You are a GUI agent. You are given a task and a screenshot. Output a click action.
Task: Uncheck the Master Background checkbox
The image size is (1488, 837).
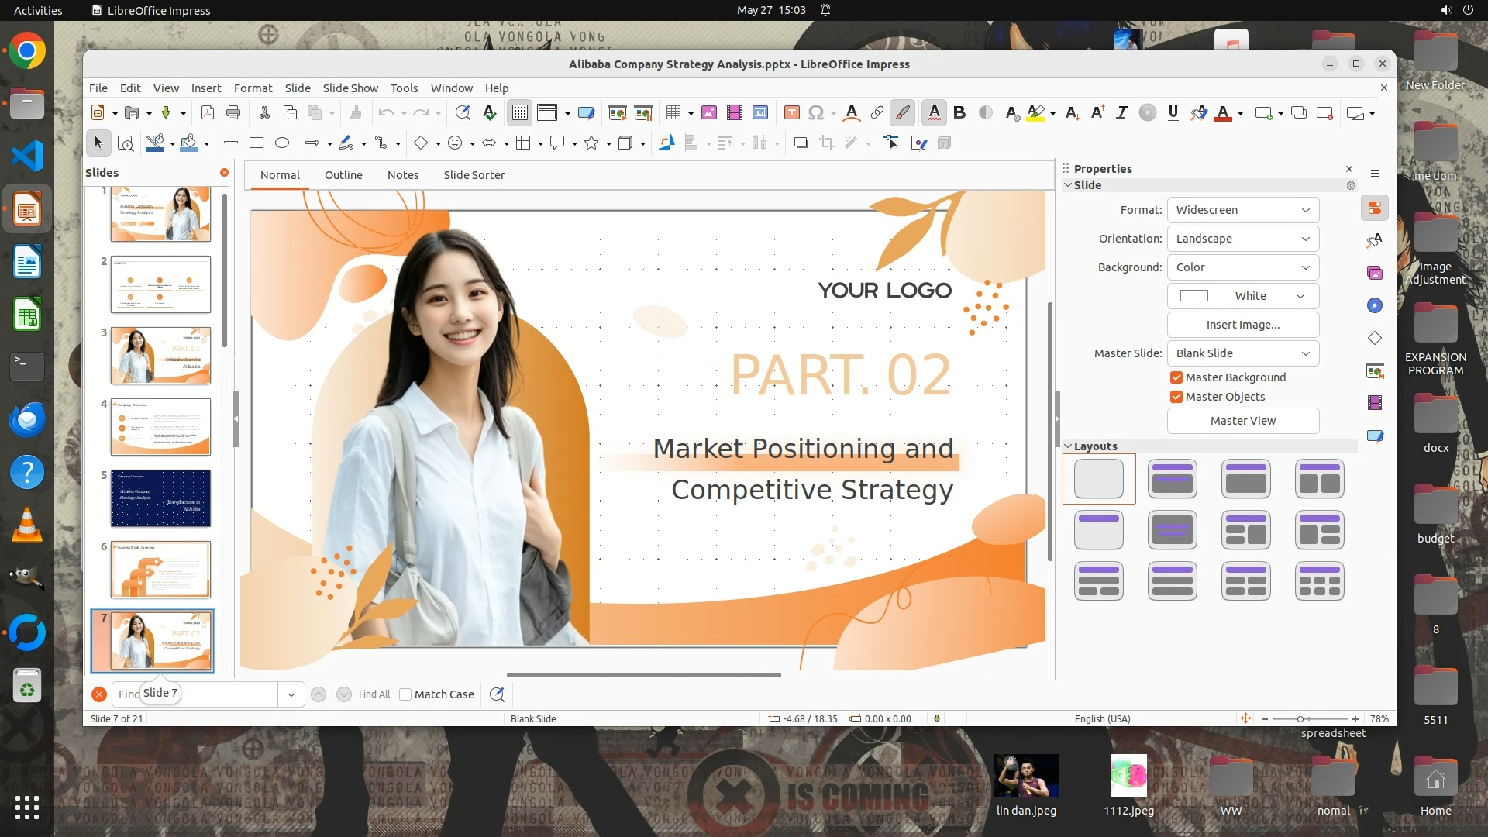pos(1176,377)
